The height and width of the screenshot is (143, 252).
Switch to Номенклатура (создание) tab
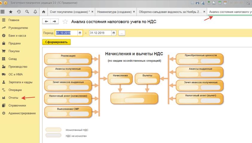(x=114, y=12)
